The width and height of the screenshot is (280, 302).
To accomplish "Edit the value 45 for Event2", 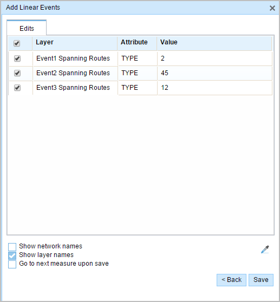I will tap(215, 73).
